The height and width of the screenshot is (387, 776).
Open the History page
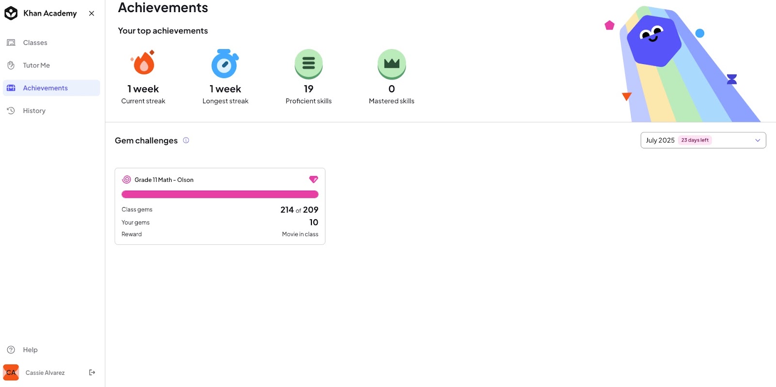[51, 111]
